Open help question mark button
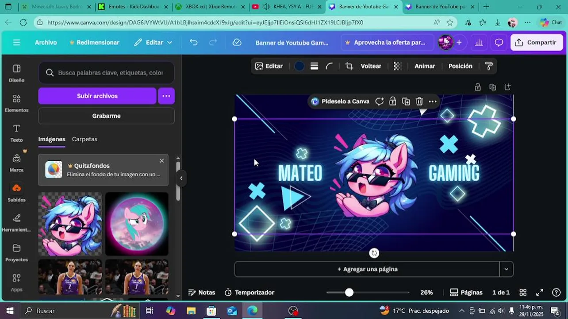 [556, 292]
